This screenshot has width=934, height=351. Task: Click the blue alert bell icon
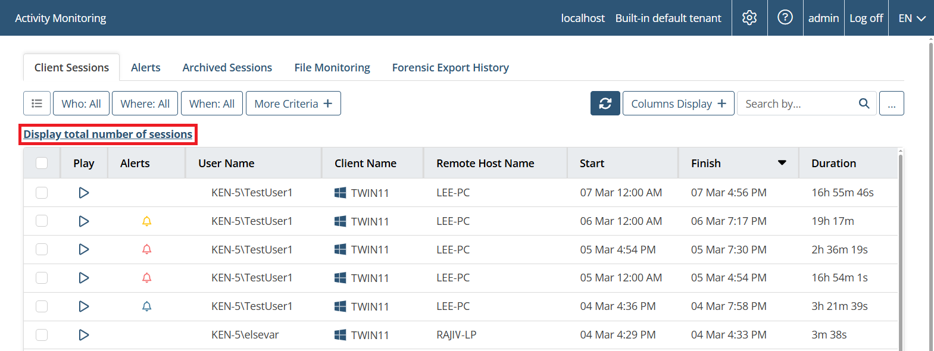pos(146,306)
